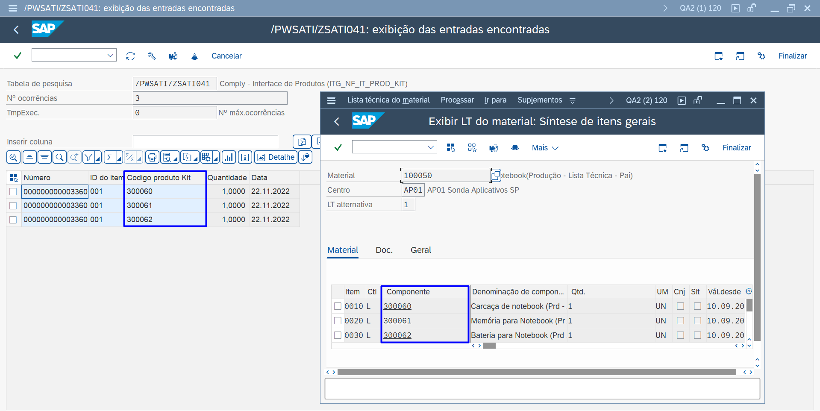820x411 pixels.
Task: Click the refresh icon in main toolbar
Action: (130, 56)
